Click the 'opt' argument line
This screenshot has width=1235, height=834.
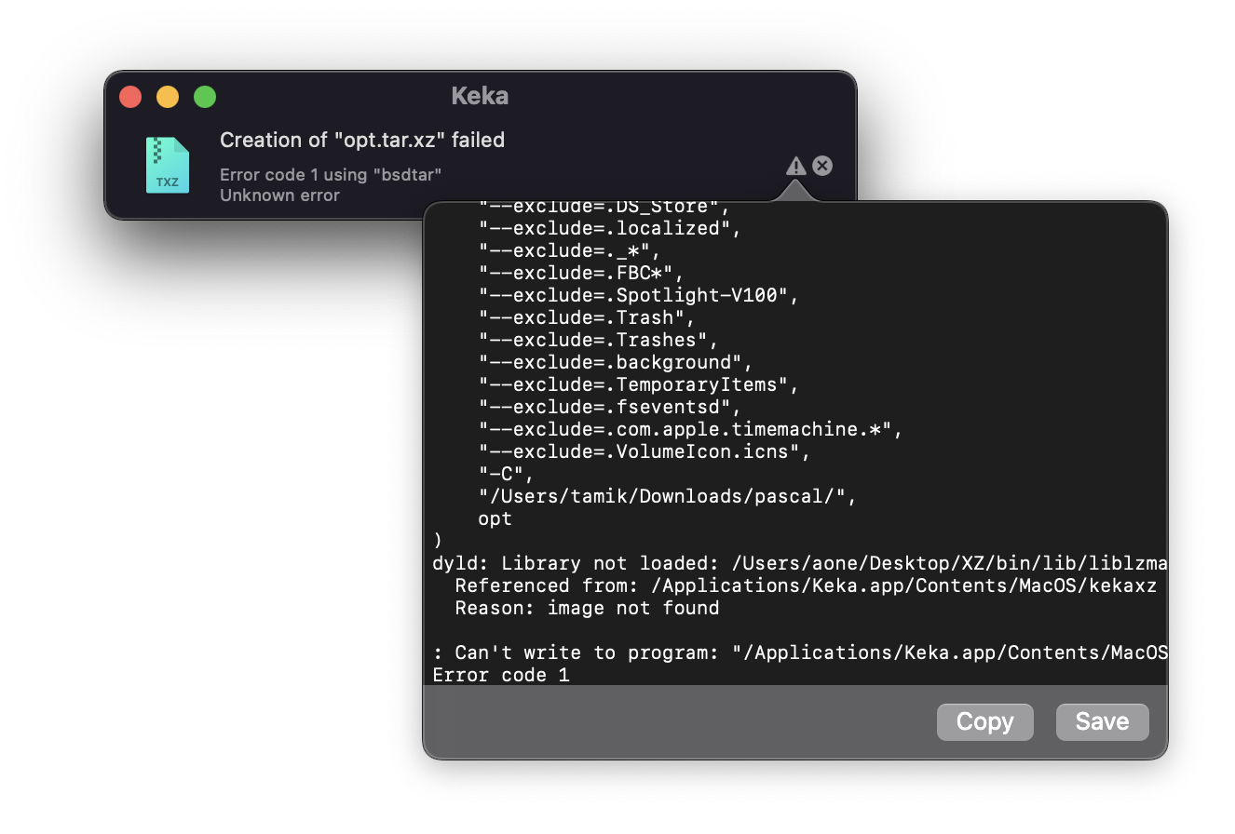pyautogui.click(x=495, y=518)
